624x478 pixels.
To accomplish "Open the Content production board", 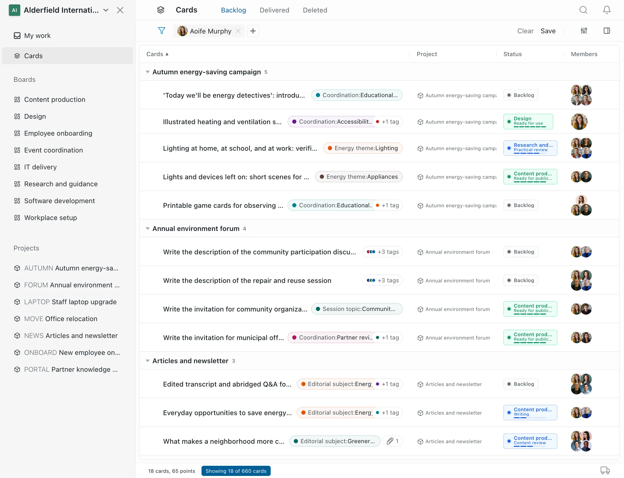I will tap(68, 99).
